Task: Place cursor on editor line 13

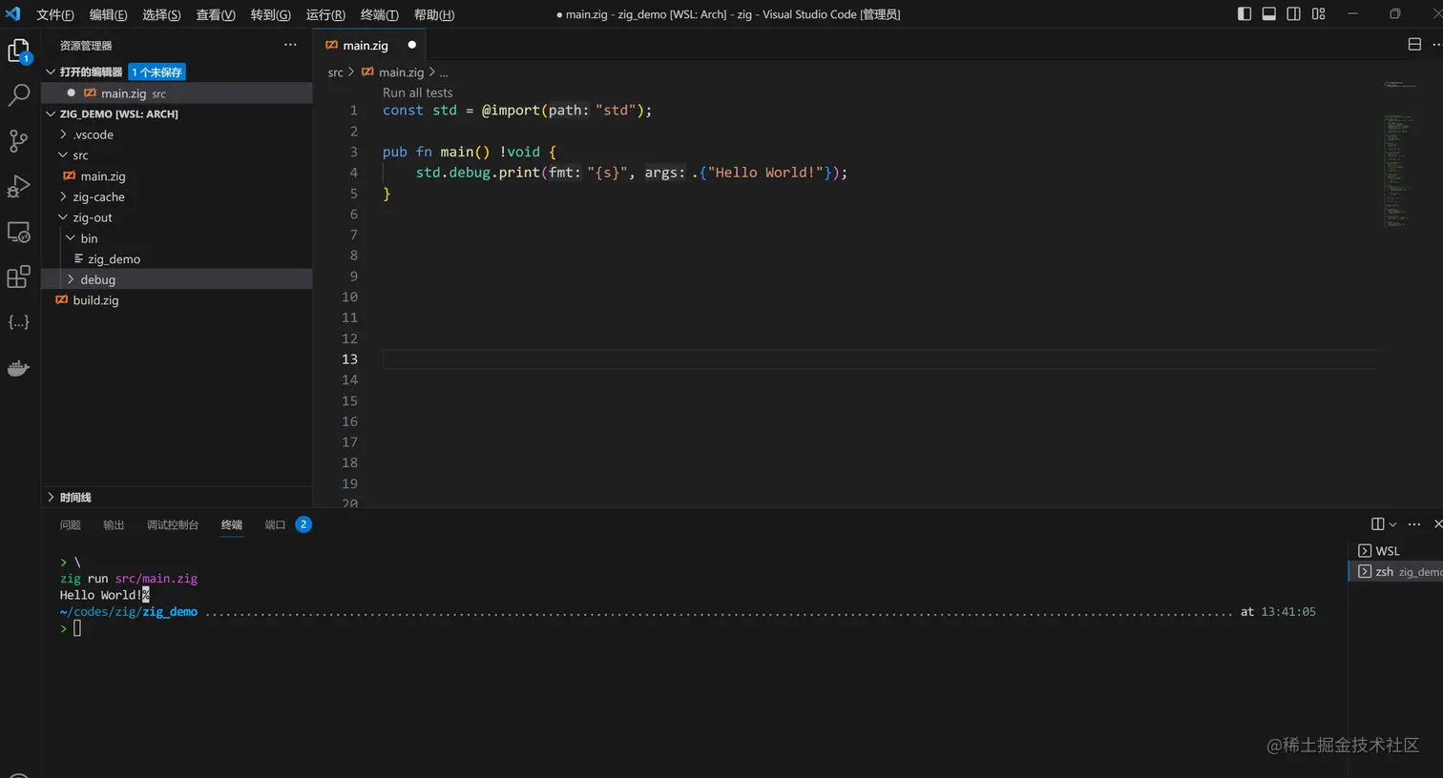Action: [879, 359]
